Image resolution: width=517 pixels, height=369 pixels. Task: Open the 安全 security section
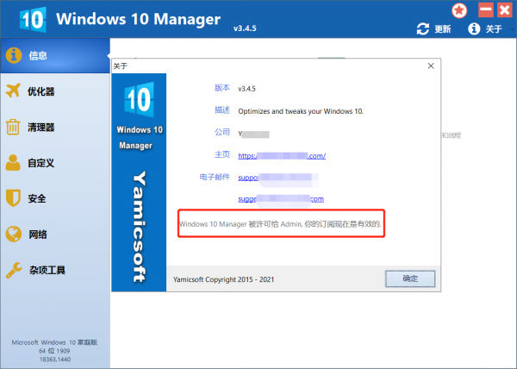tap(55, 198)
